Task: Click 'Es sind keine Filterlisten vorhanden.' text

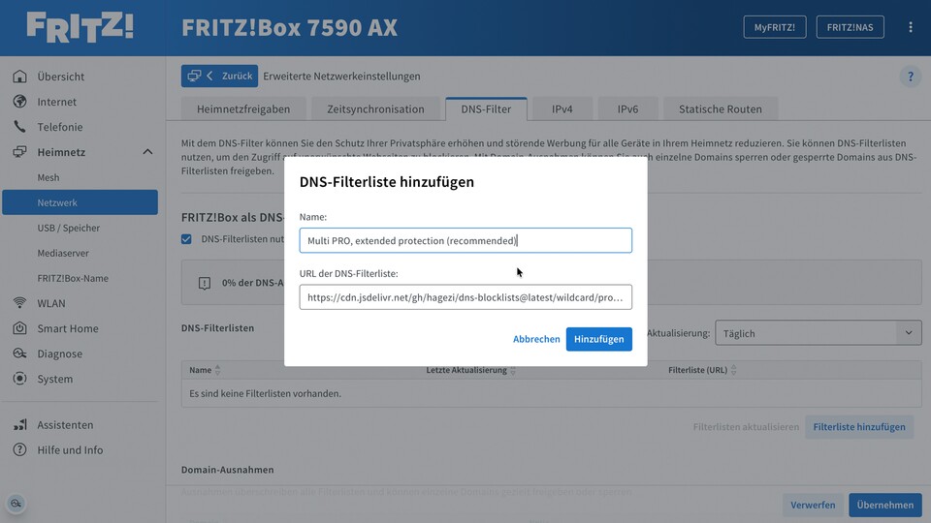Action: [x=265, y=394]
